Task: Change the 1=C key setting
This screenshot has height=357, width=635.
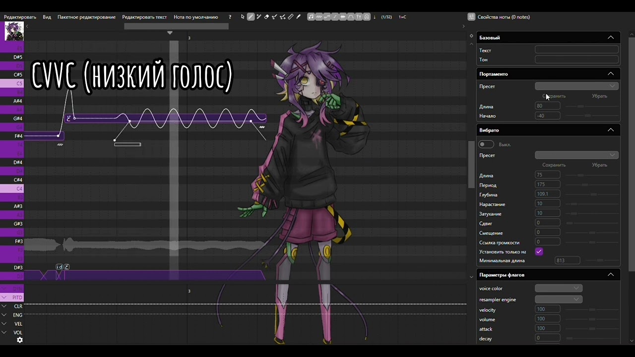Action: (x=402, y=17)
